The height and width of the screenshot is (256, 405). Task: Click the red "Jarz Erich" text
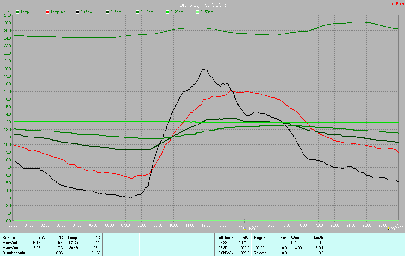pos(396,4)
